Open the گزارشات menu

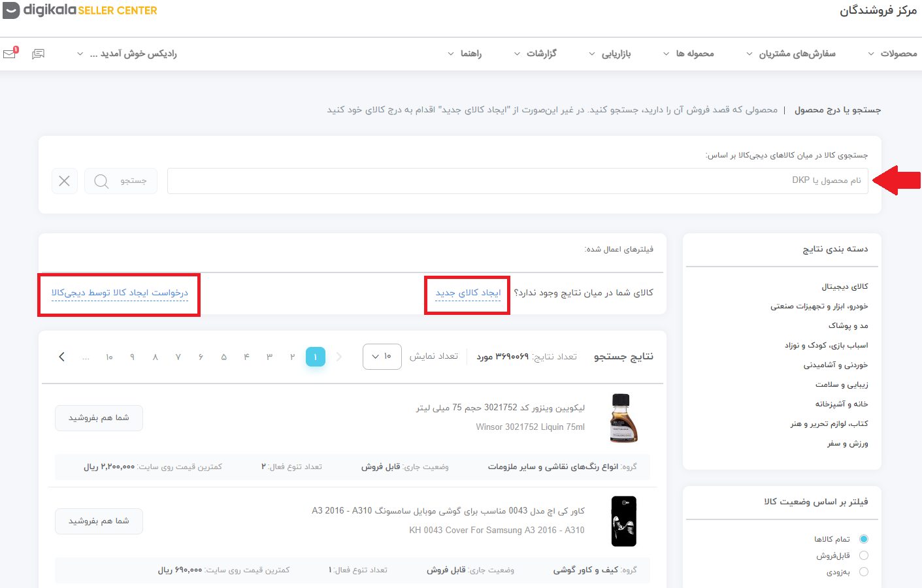point(535,54)
